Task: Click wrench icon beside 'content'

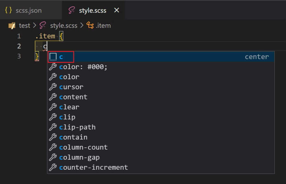Action: click(53, 97)
